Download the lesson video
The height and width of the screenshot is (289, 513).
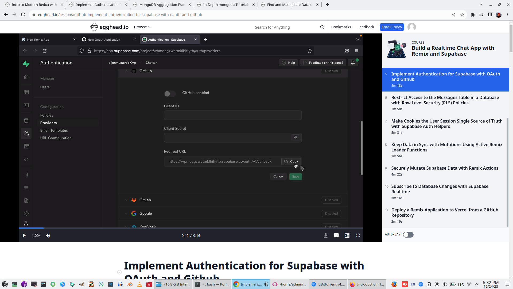click(x=325, y=235)
